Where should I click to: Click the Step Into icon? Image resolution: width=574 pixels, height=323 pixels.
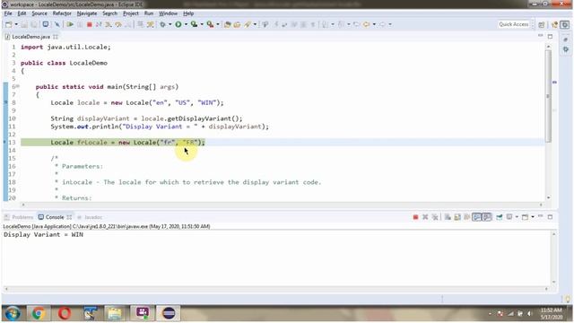coord(109,24)
